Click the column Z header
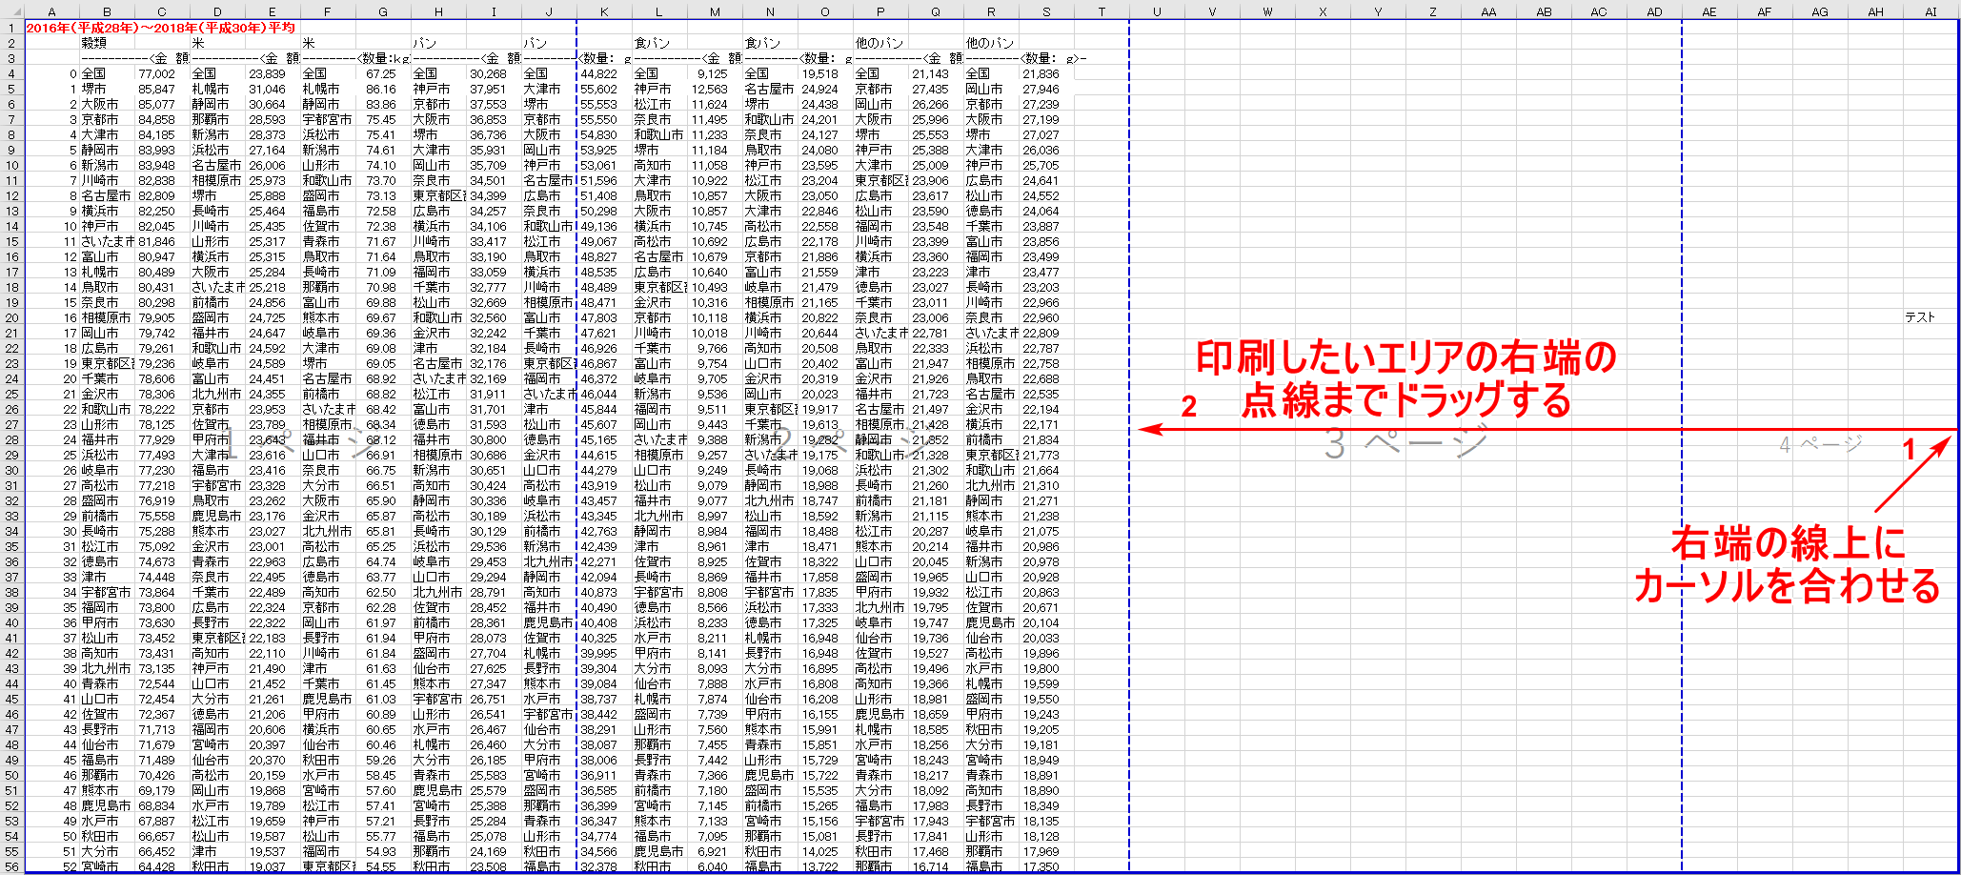 click(x=1433, y=12)
